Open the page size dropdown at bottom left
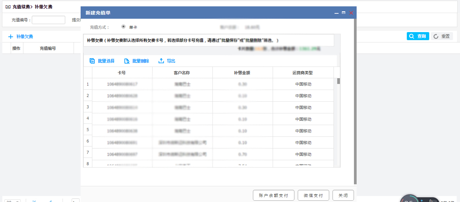 pos(13,201)
